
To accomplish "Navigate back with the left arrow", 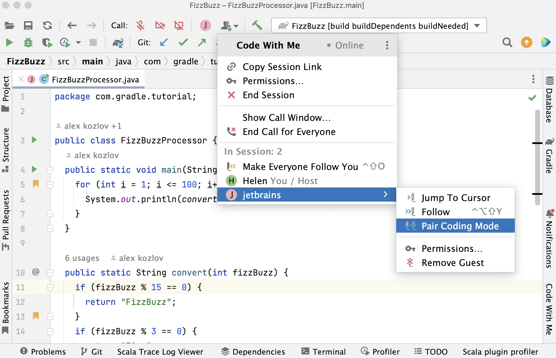I will pos(72,26).
